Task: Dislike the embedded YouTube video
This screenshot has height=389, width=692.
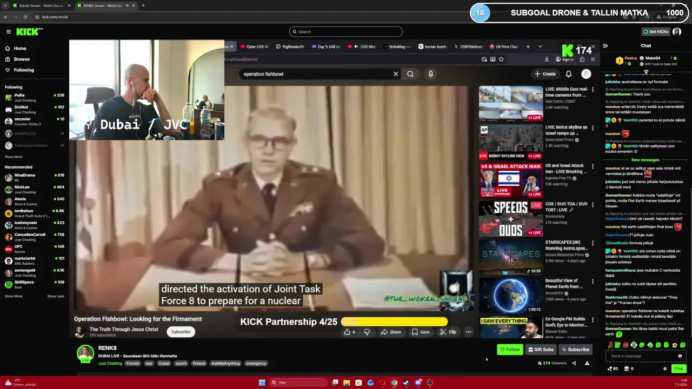Action: click(x=367, y=332)
